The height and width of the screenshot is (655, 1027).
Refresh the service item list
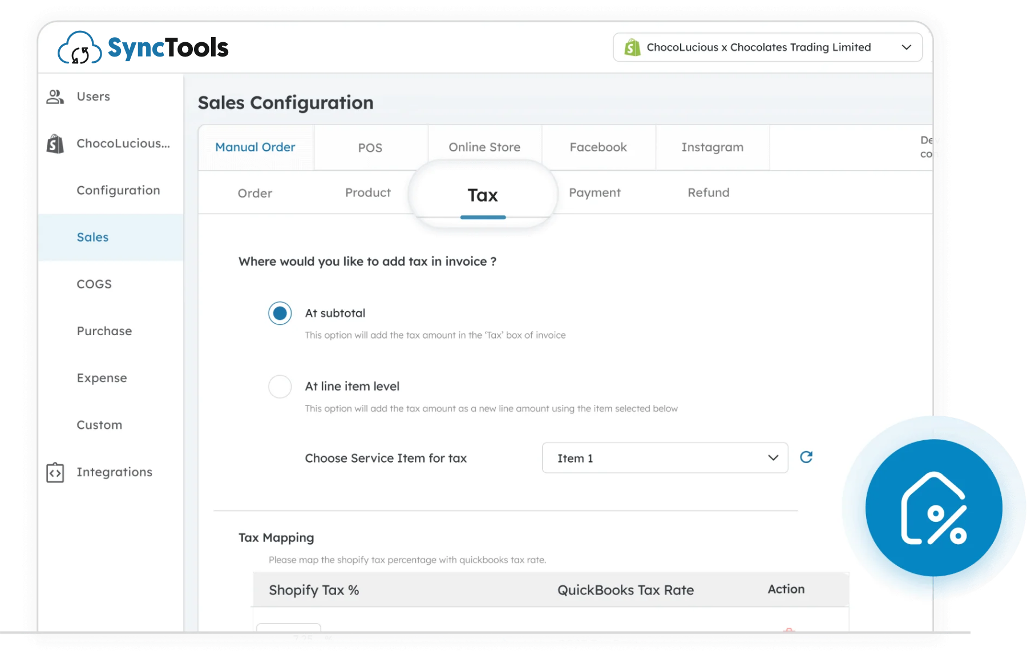tap(806, 457)
